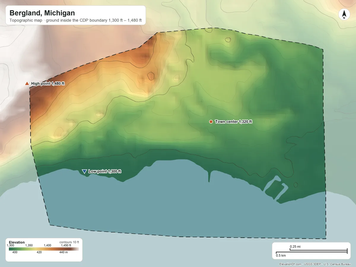Screen dimensions: 356x267
Task: Click the '420' meter legend label
Action: (39, 252)
